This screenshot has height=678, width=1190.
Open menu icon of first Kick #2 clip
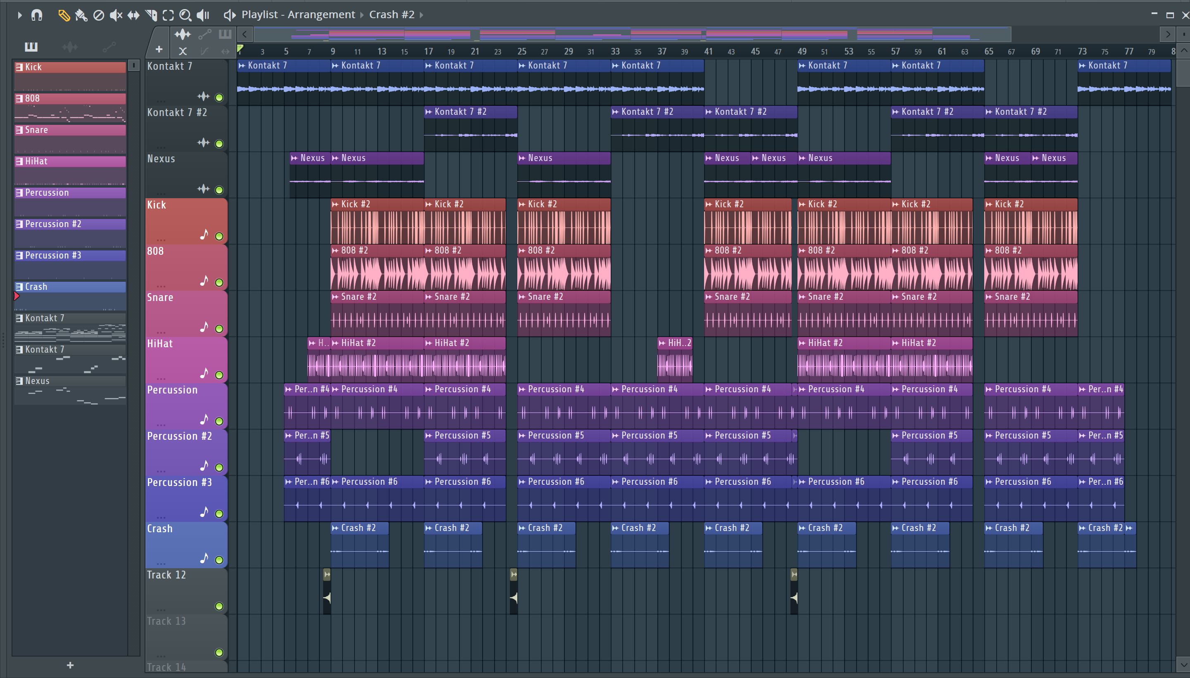[335, 204]
